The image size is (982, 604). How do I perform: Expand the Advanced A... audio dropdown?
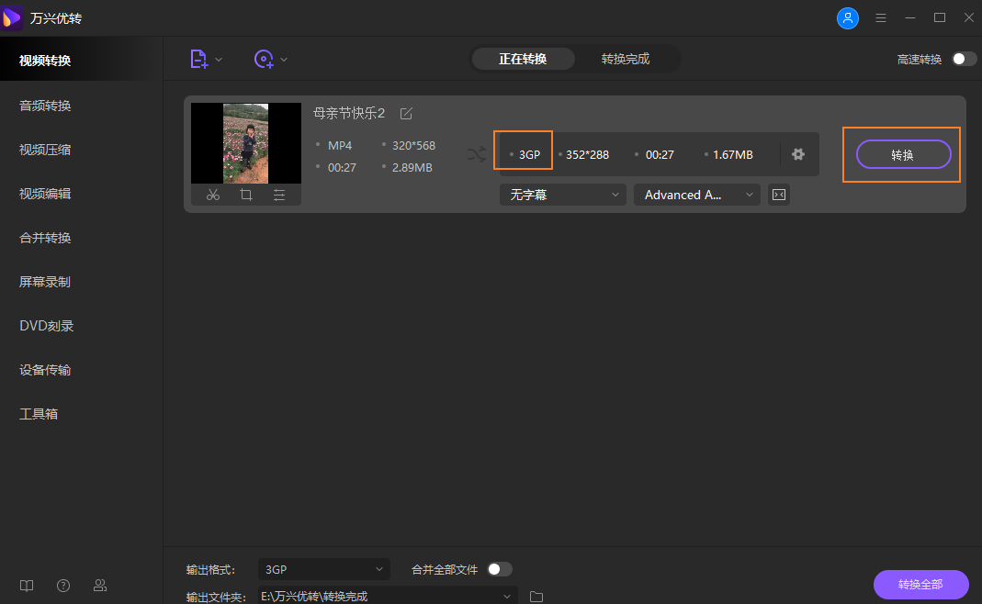tap(696, 195)
